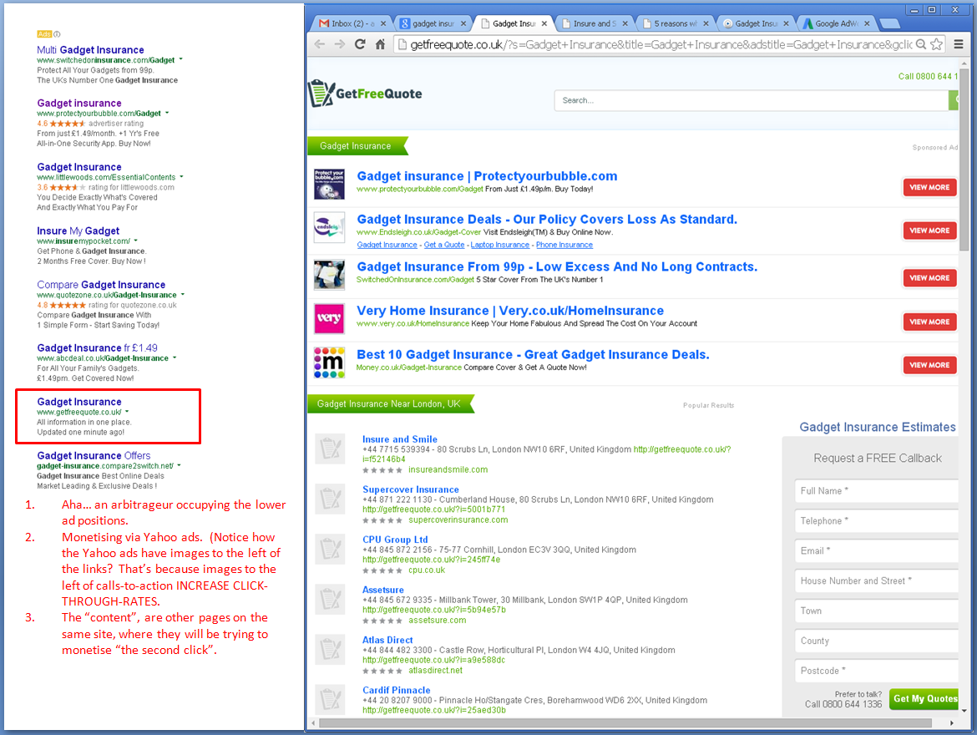
Task: Open the Multi Gadget Insurance ad link
Action: pyautogui.click(x=90, y=50)
